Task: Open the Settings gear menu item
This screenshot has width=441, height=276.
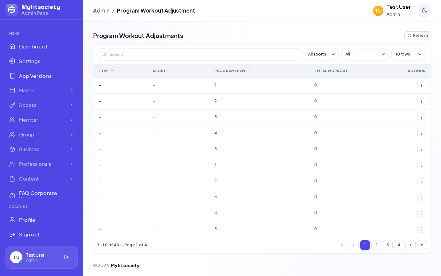Action: pos(42,61)
